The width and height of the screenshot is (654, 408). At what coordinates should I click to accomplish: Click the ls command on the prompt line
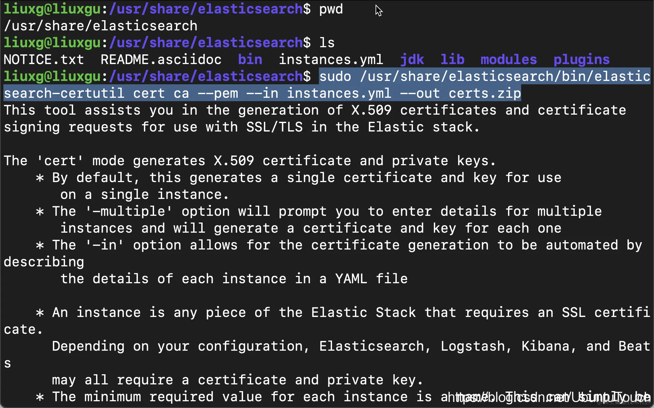tap(327, 43)
